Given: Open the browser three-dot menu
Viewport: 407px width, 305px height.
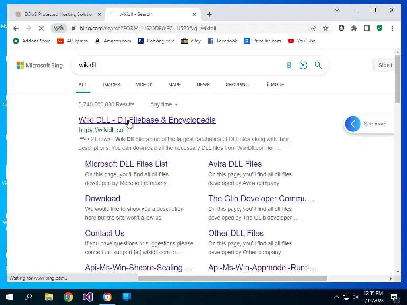Looking at the screenshot, I should [392, 28].
